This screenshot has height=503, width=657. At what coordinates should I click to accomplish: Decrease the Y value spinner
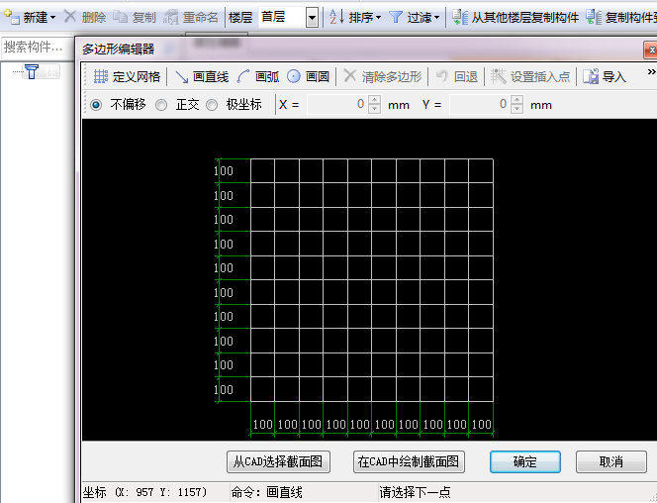click(x=517, y=109)
